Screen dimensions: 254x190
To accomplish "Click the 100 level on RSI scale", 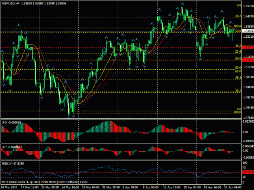I will click(x=245, y=163).
